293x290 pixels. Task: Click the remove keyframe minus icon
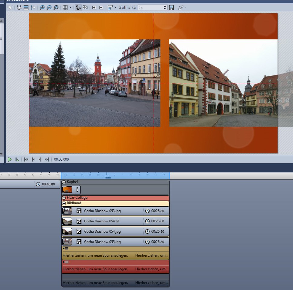click(101, 8)
